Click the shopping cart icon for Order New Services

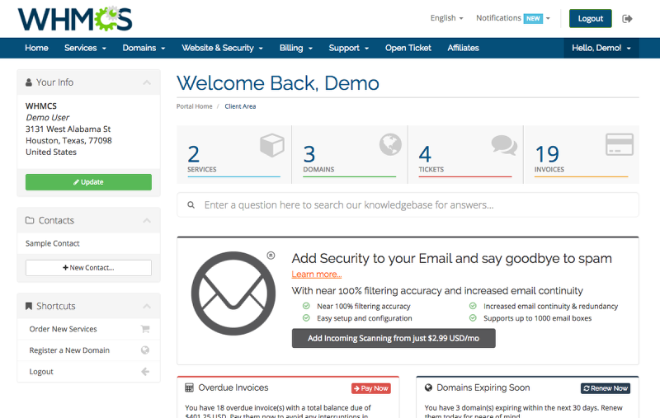[x=145, y=329]
